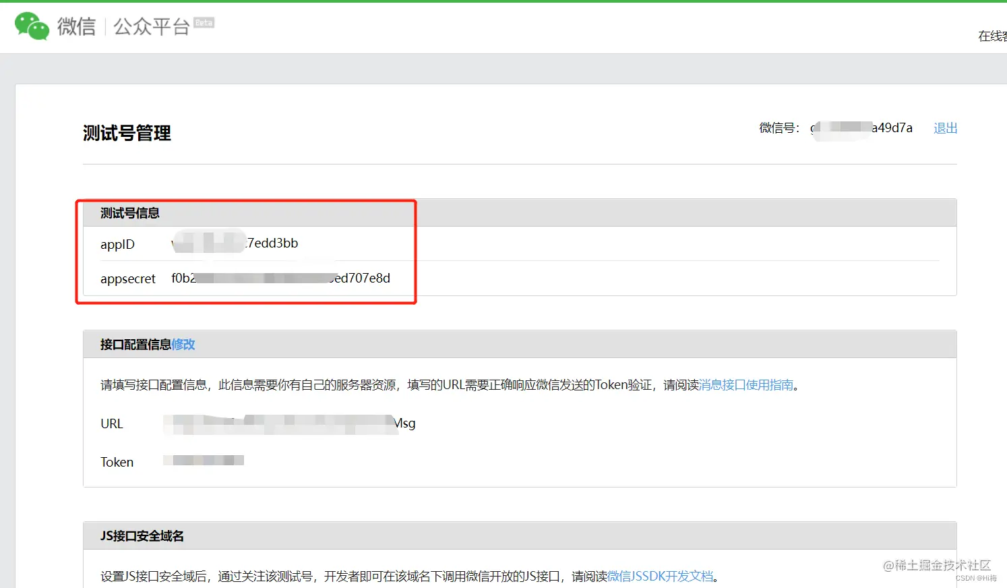Image resolution: width=1007 pixels, height=588 pixels.
Task: Click the 测试号管理 page heading
Action: click(x=127, y=134)
